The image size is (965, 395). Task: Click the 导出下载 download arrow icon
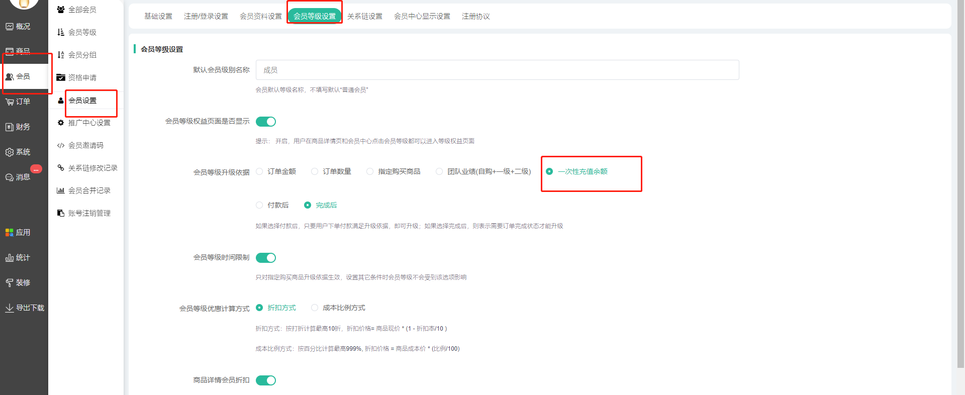pos(10,308)
